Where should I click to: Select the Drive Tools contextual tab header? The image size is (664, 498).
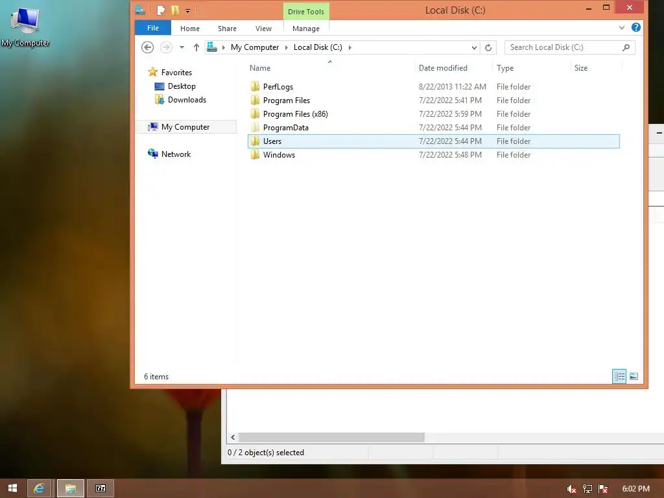306,12
